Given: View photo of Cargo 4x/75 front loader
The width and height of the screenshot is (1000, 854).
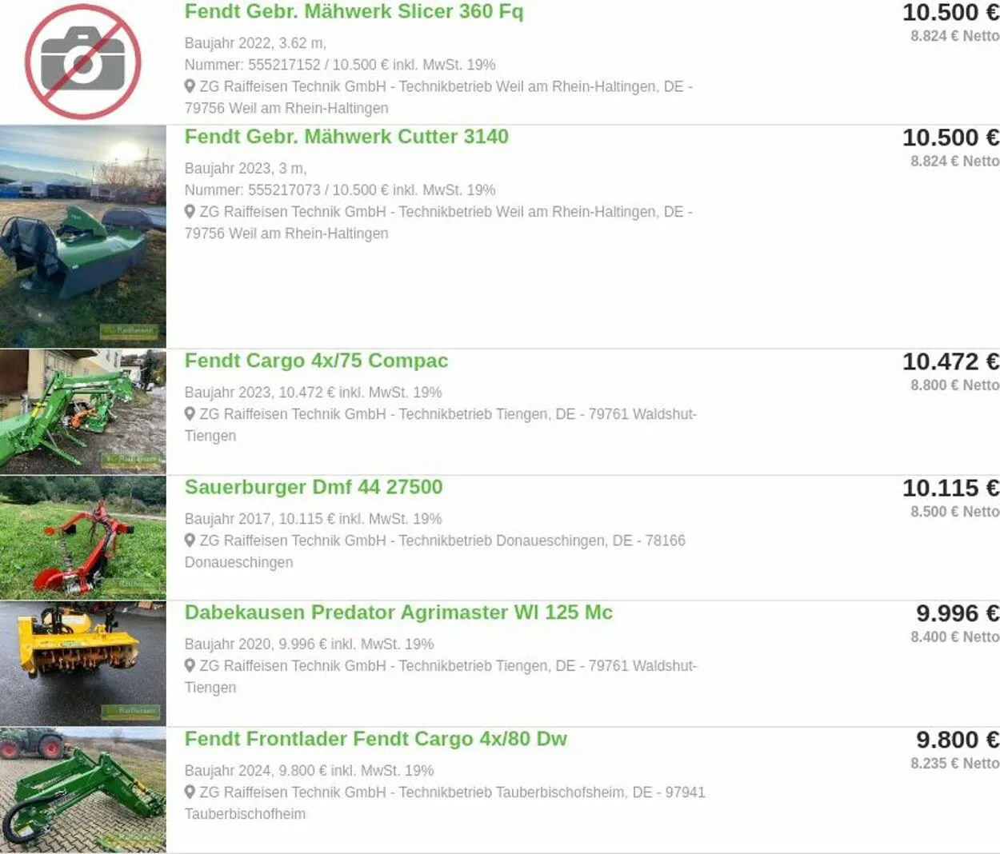Looking at the screenshot, I should (x=83, y=412).
